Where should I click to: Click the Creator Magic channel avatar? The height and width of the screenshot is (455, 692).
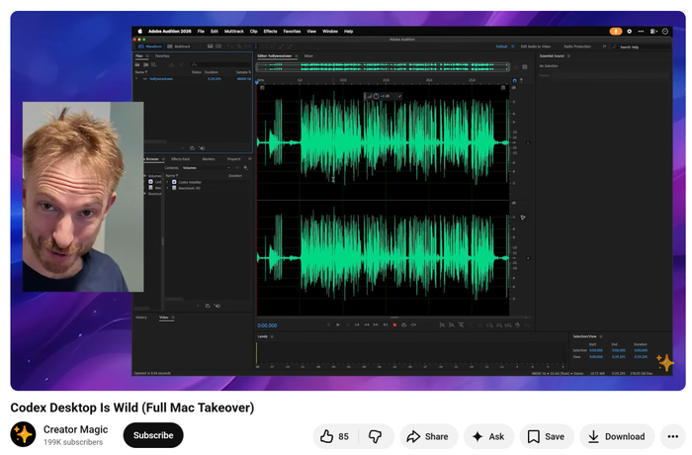pos(23,434)
